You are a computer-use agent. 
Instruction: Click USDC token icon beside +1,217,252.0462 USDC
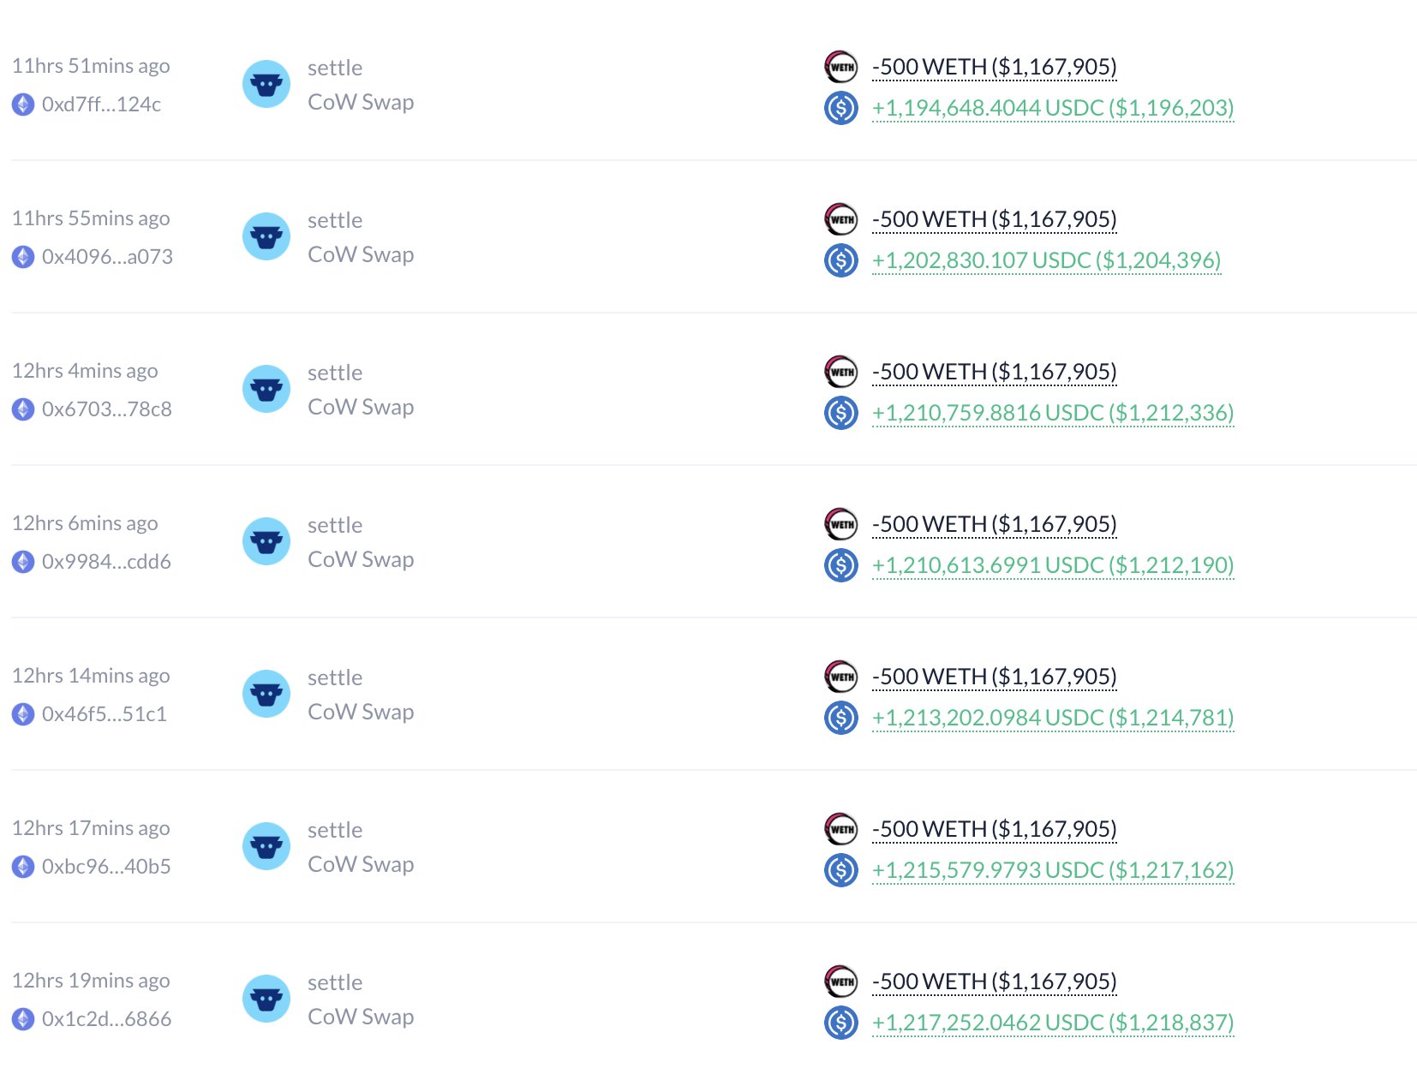[x=841, y=1023]
